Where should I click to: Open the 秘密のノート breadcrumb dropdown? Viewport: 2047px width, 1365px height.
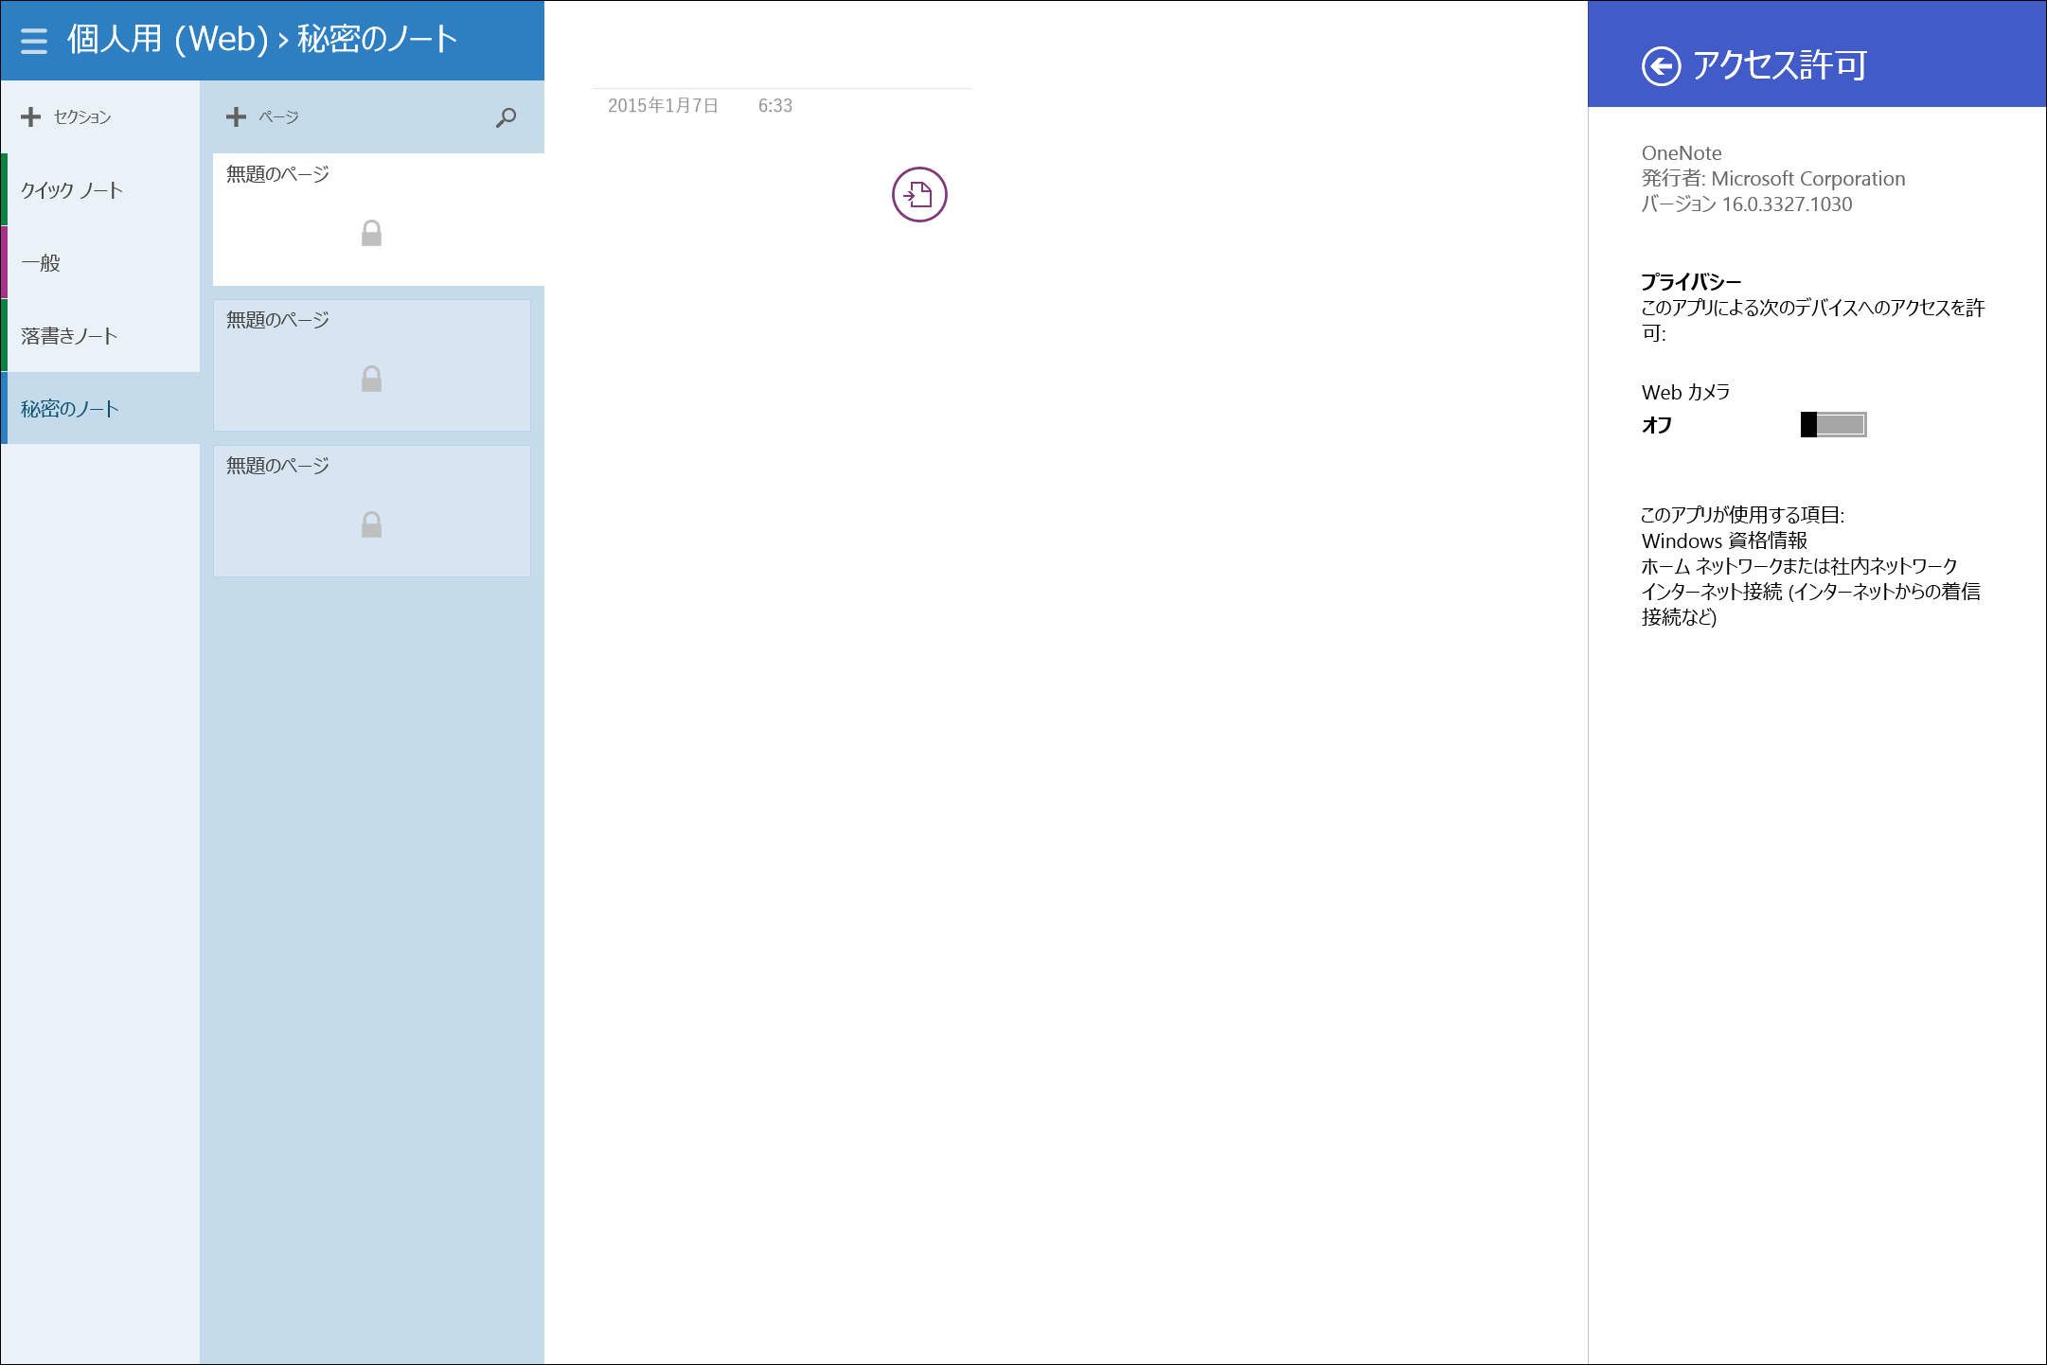coord(376,40)
